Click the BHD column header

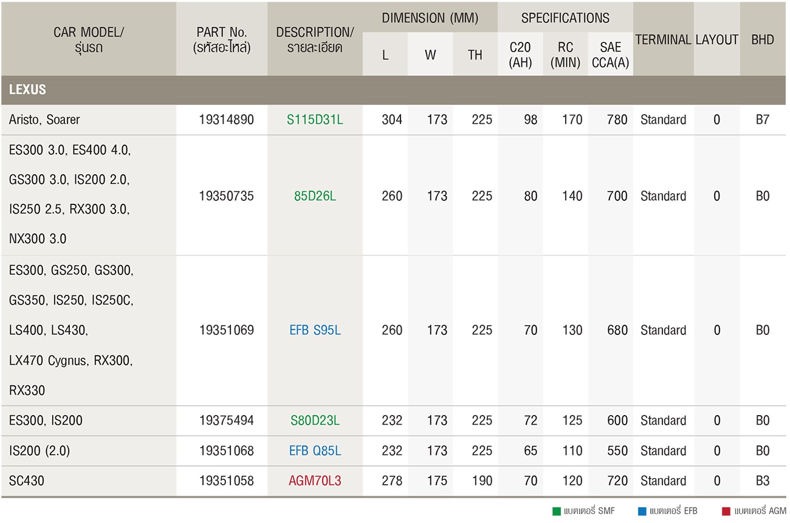click(x=763, y=39)
